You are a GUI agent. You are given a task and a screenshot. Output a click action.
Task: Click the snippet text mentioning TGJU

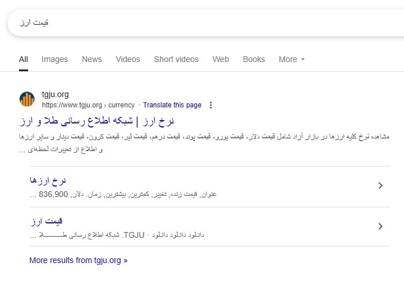point(117,235)
